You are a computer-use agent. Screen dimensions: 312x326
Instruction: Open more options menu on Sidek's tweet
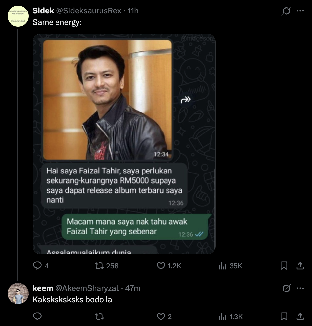coord(300,11)
